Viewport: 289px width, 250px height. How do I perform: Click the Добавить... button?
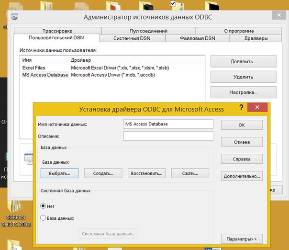[x=243, y=61]
